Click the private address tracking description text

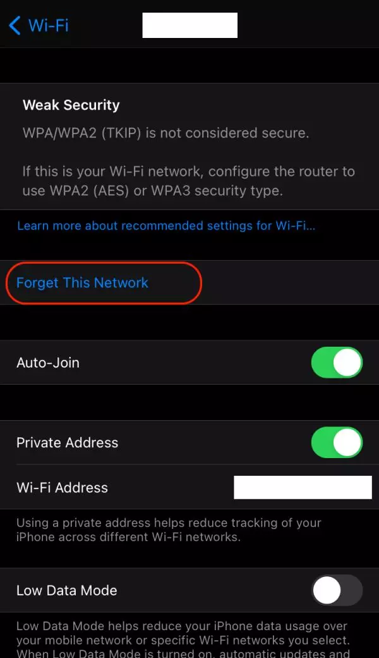(169, 530)
